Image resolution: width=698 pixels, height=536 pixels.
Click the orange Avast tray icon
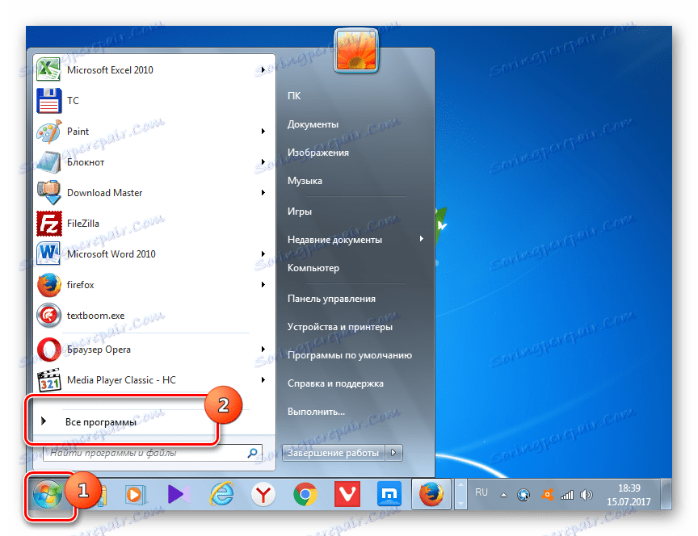[547, 495]
